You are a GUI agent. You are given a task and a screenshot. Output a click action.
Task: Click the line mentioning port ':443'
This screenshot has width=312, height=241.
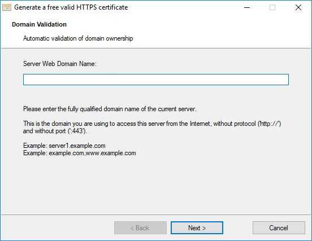pos(55,131)
